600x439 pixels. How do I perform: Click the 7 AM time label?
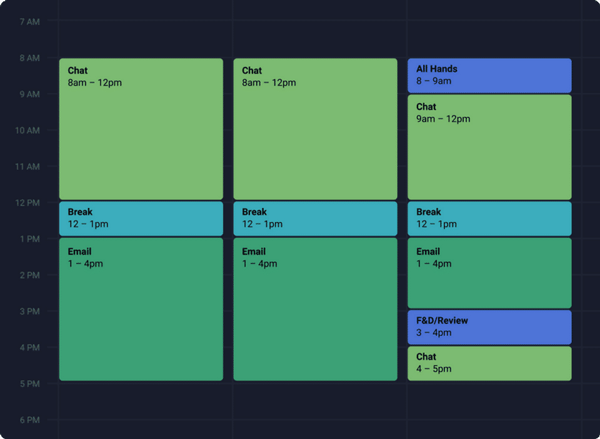29,22
